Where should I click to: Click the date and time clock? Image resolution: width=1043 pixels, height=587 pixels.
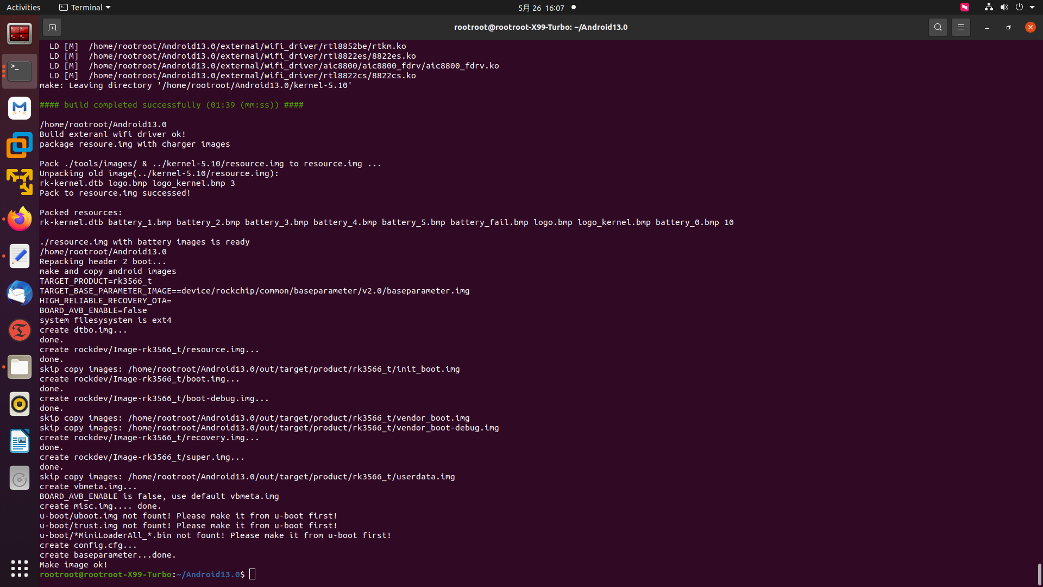click(541, 8)
